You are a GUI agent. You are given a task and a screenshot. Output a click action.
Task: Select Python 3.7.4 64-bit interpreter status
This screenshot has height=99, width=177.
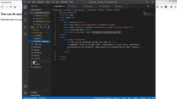coord(30,98)
